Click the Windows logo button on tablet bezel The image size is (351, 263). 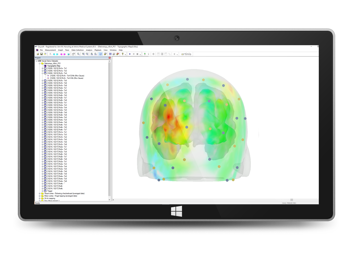point(177,211)
